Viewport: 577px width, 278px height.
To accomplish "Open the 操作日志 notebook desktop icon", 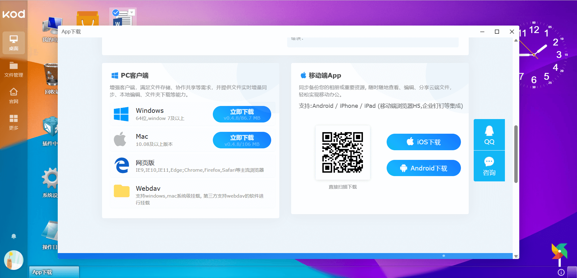I will 50,235.
